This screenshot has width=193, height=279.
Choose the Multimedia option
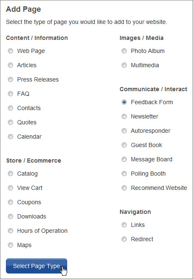point(124,65)
